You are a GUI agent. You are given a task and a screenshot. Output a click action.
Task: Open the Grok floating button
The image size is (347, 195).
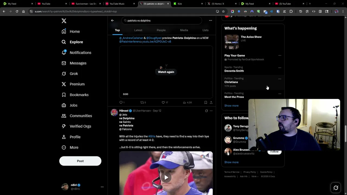coord(336,188)
